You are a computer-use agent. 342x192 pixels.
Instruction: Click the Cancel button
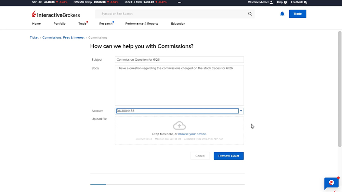[200, 156]
